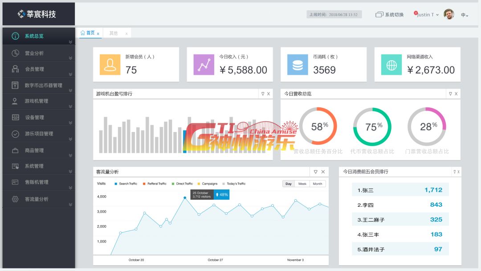Image resolution: width=481 pixels, height=271 pixels.
Task: Click the 莘宸科技 logo
Action: tap(37, 14)
